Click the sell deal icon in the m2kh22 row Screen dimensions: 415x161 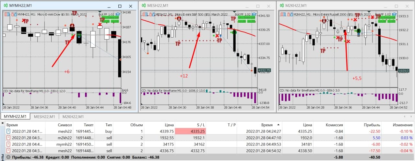pos(8,138)
